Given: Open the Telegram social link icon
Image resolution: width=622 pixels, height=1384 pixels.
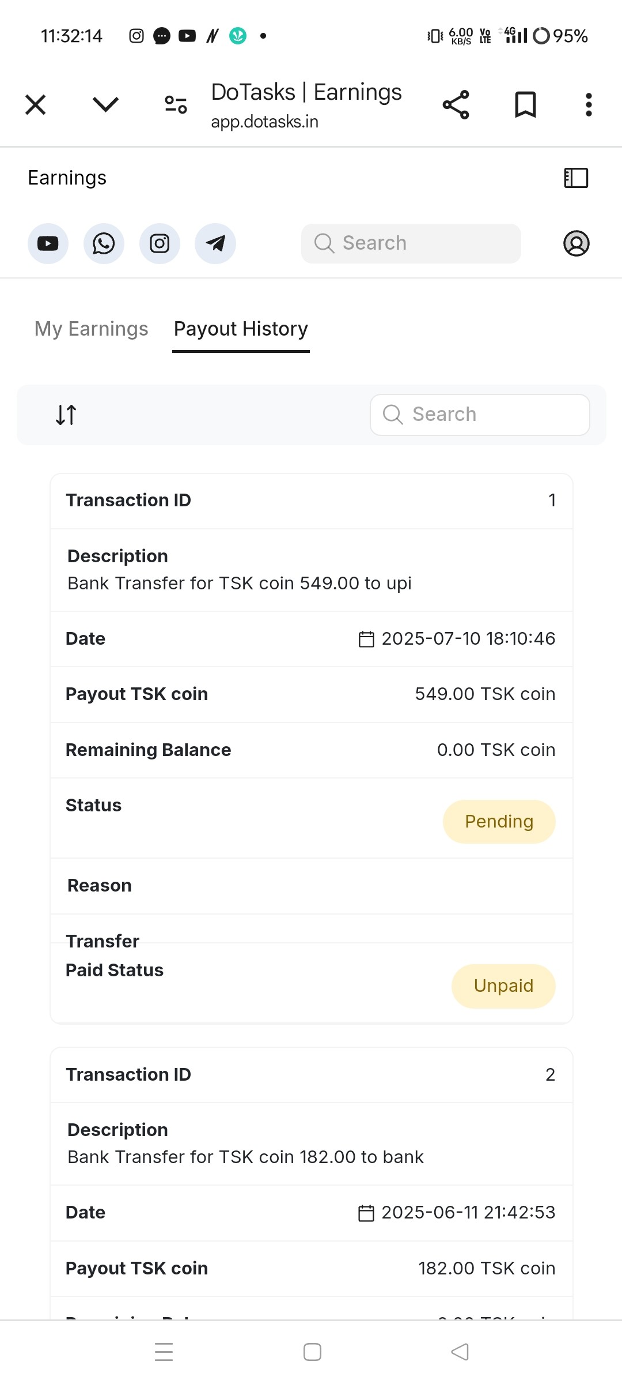Looking at the screenshot, I should coord(215,243).
